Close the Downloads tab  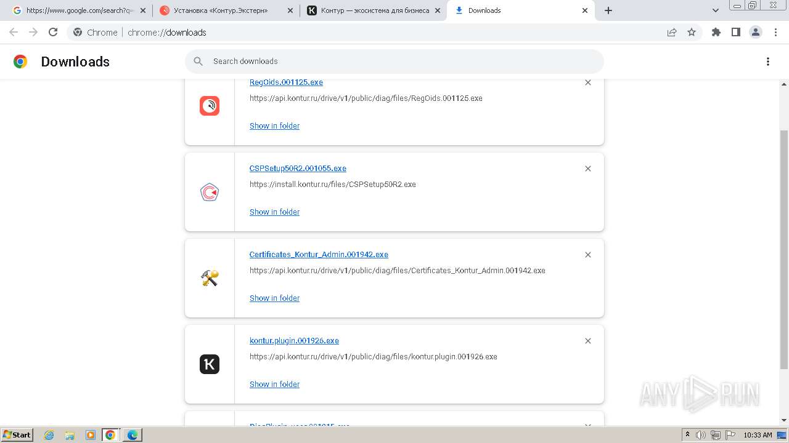point(585,10)
